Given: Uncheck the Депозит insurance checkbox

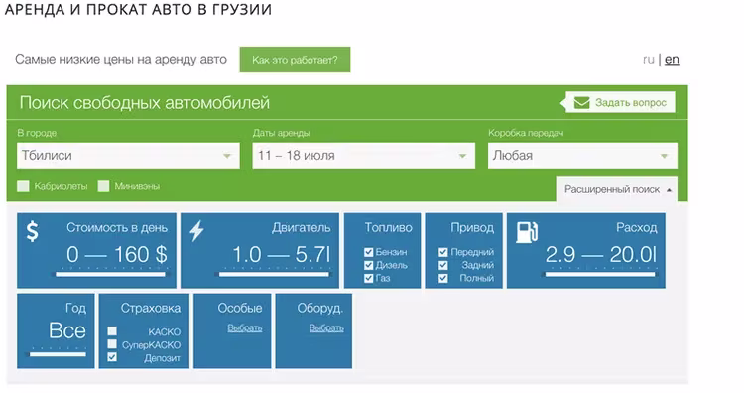Looking at the screenshot, I should pos(112,357).
